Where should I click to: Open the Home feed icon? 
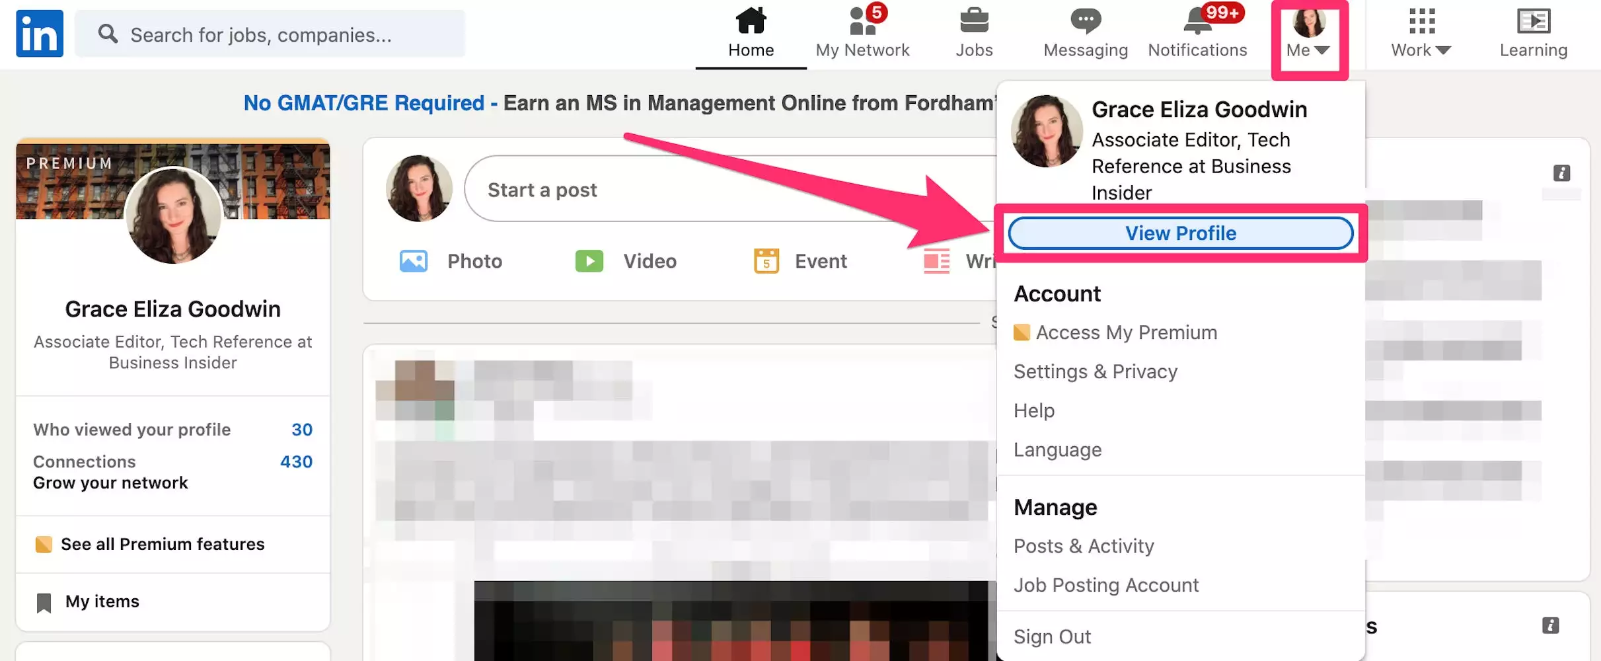coord(751,22)
